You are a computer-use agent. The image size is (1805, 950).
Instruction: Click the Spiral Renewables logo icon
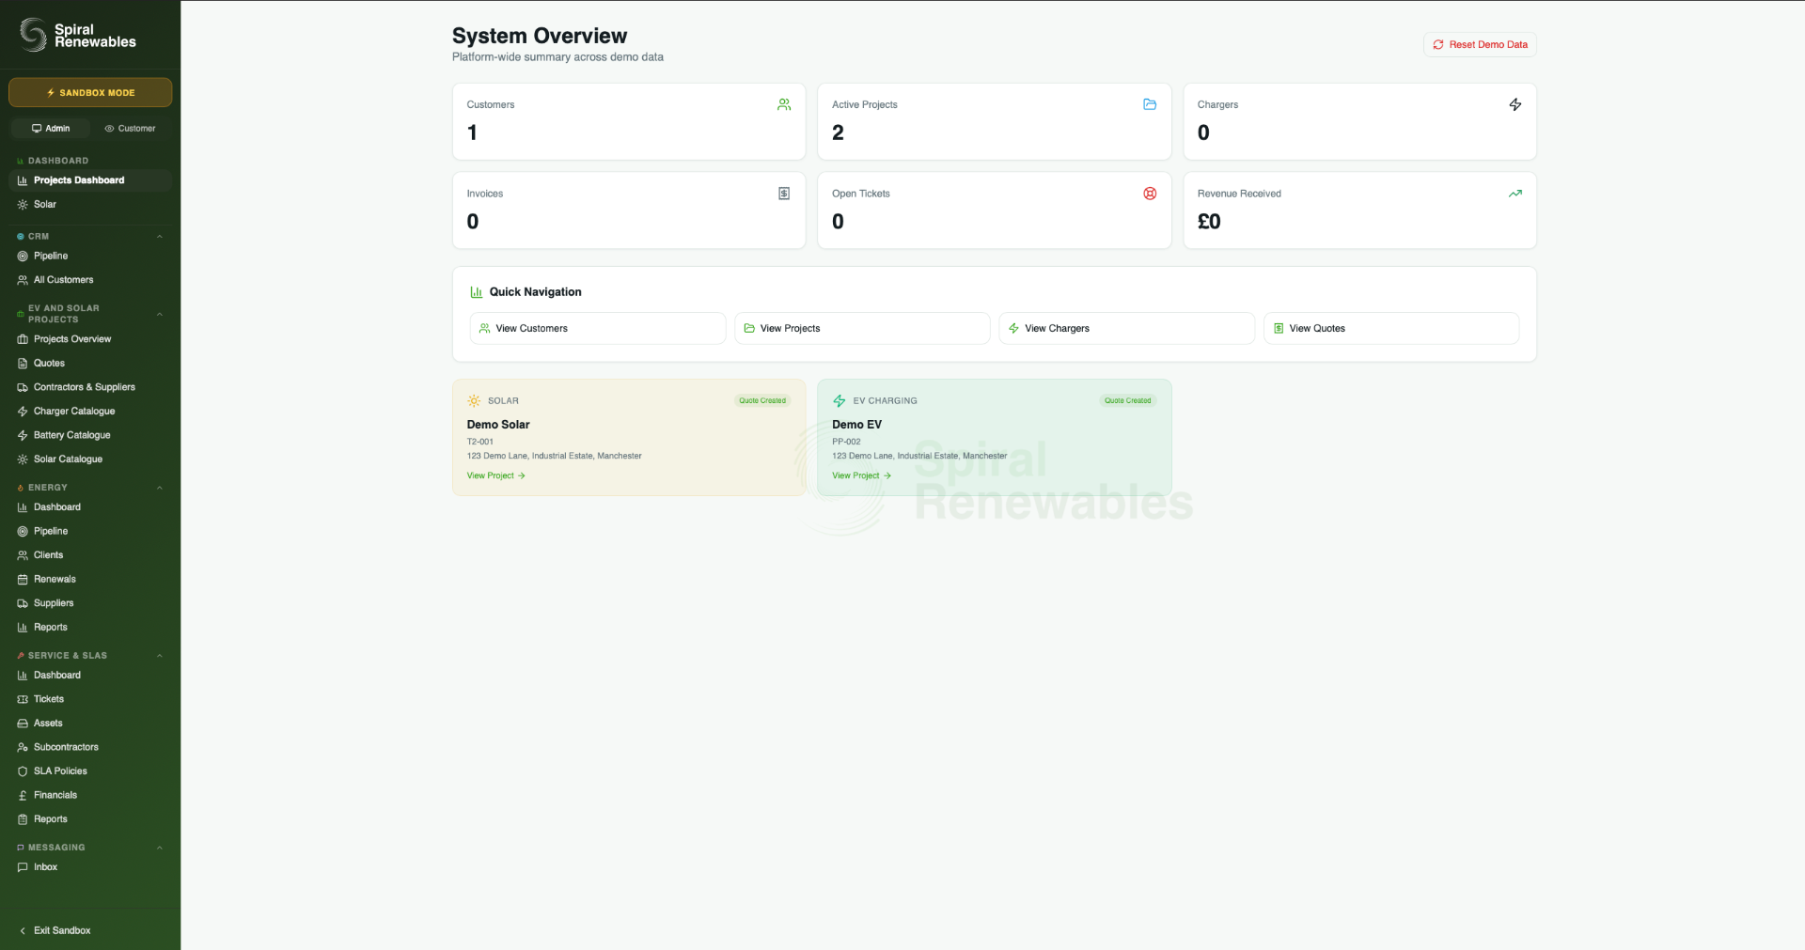click(34, 35)
